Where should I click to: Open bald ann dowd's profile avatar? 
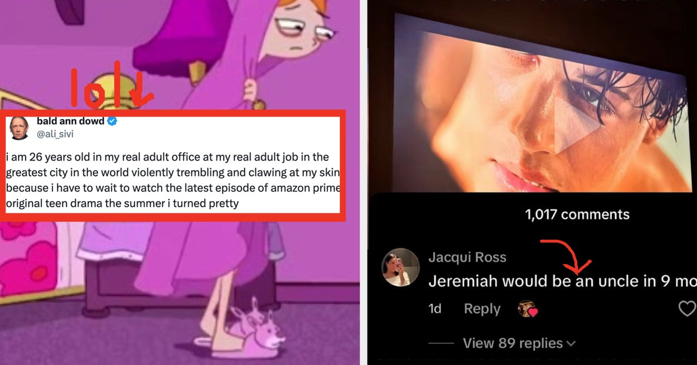click(x=19, y=128)
